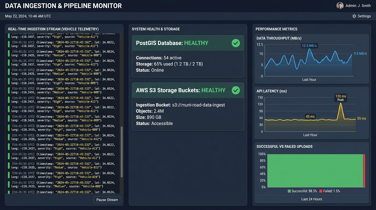Click the red Failed legend square

pyautogui.click(x=321, y=191)
